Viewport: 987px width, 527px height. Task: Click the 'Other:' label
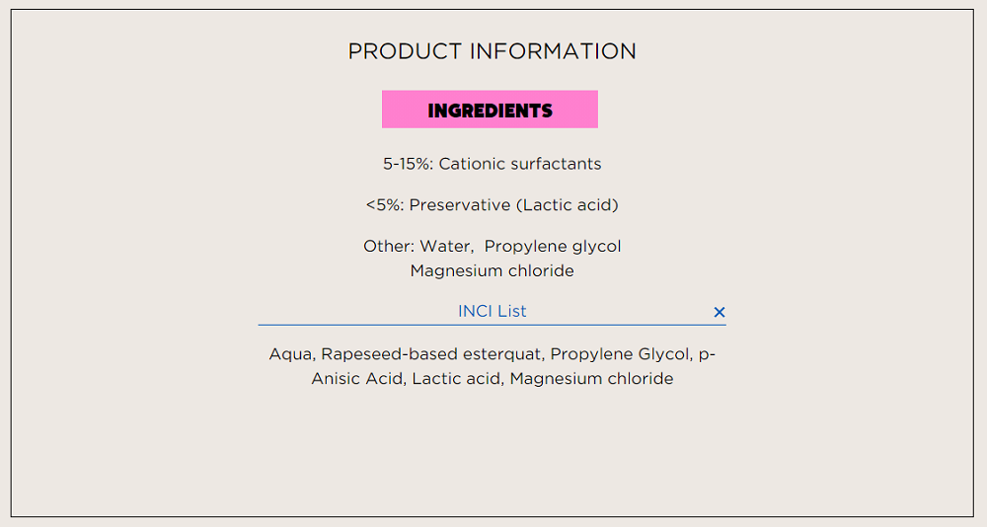pos(388,246)
